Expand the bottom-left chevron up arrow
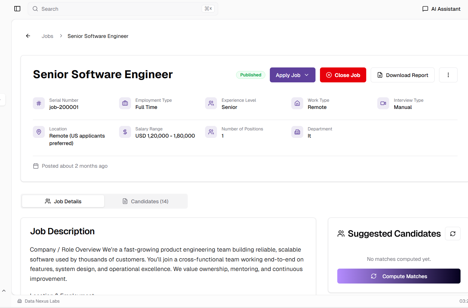 (x=4, y=290)
